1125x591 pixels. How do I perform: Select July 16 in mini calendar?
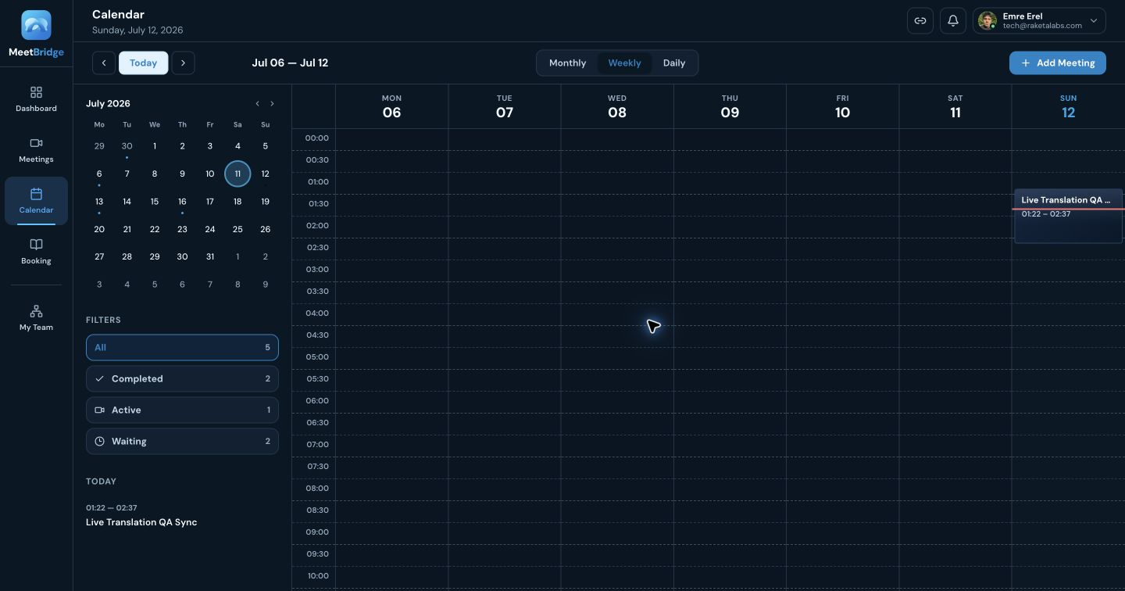coord(182,201)
